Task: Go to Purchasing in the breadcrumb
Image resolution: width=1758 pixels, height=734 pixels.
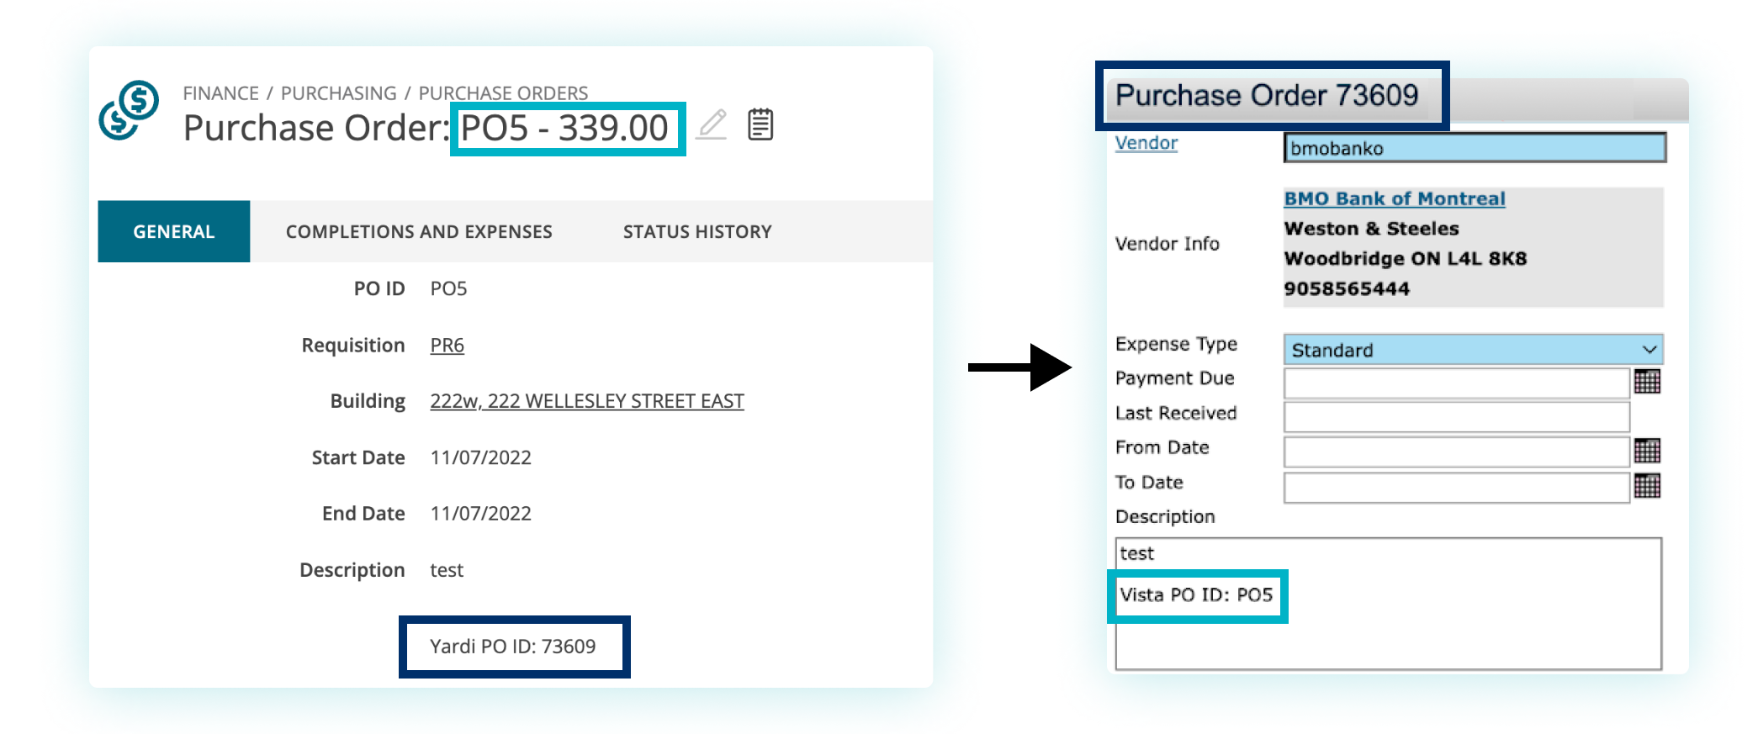Action: (338, 92)
